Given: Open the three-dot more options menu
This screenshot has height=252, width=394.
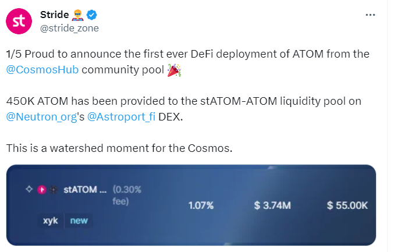Looking at the screenshot, I should click(370, 15).
